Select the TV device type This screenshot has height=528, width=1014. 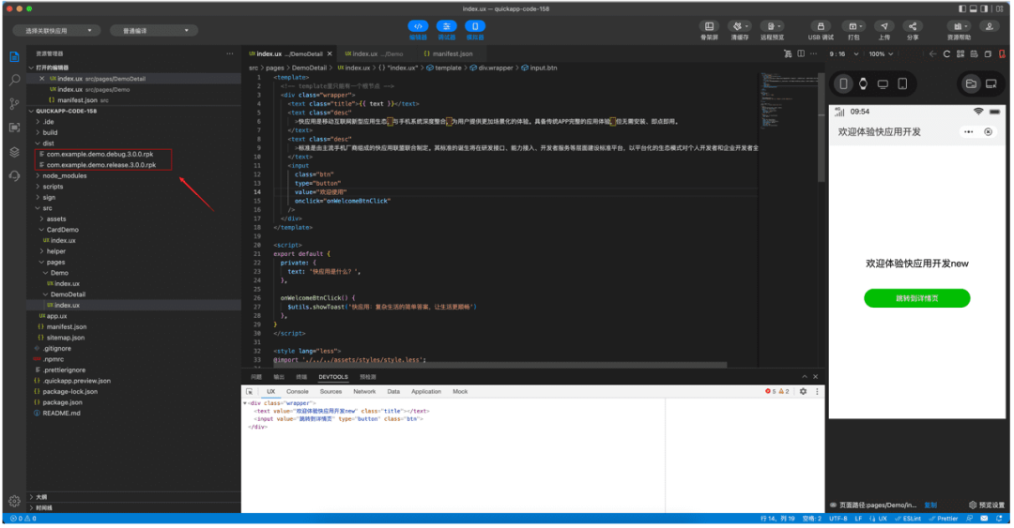pyautogui.click(x=883, y=84)
